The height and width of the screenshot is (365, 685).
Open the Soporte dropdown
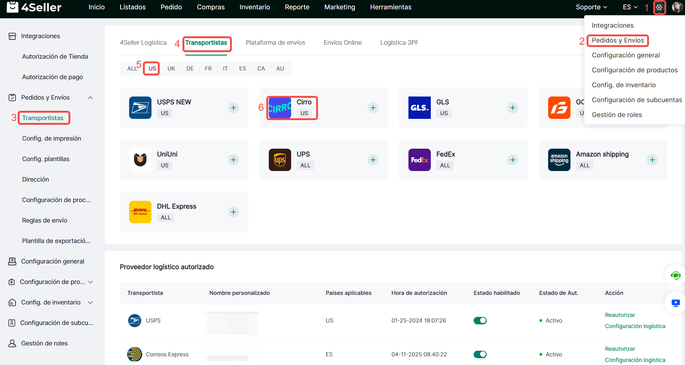(591, 7)
